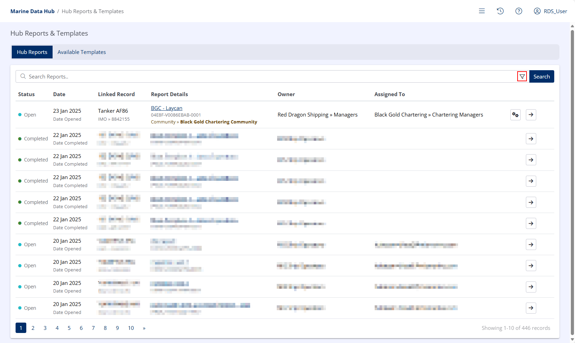This screenshot has height=343, width=575.
Task: Jump to page 10 of records
Action: click(131, 328)
